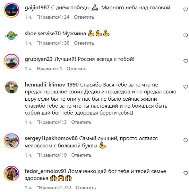
Task: View sergey11pakhomov88's avatar story
Action: (x=11, y=141)
